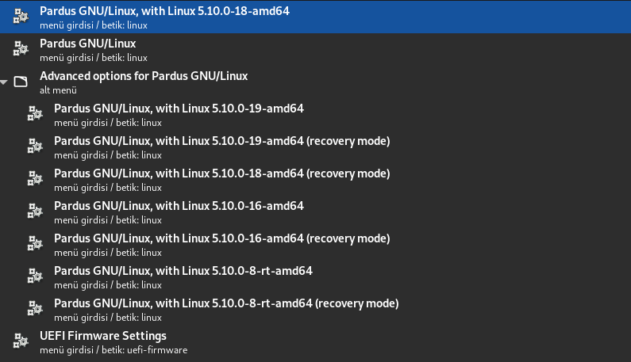Choose Linux 5.10.0-8-rt-amd64 entry label
The height and width of the screenshot is (362, 631).
pos(183,271)
